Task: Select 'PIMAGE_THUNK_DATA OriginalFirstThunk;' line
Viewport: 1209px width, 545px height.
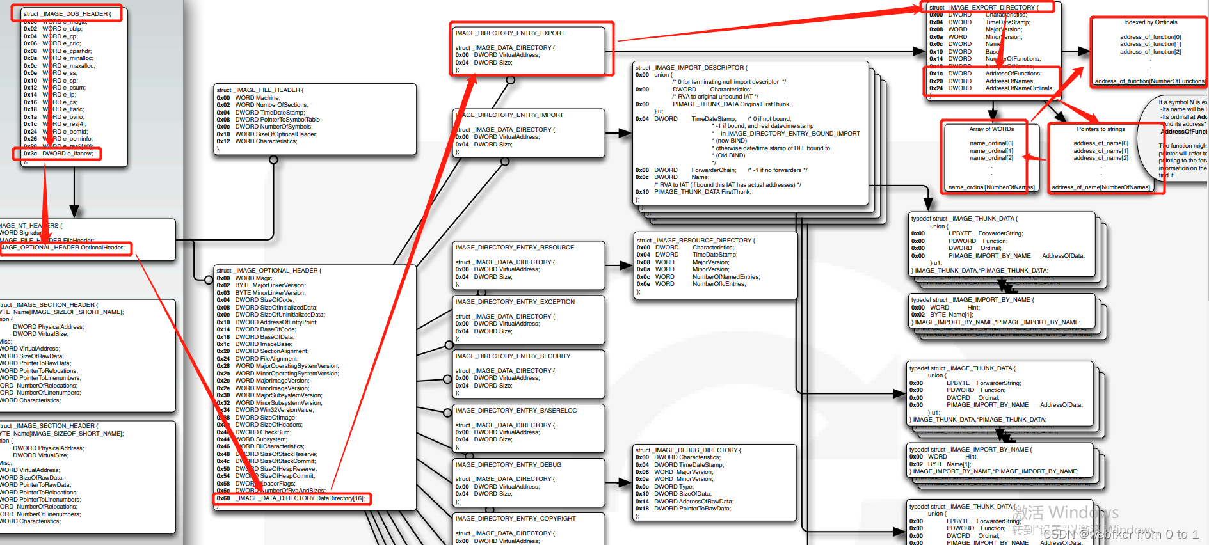Action: click(732, 104)
